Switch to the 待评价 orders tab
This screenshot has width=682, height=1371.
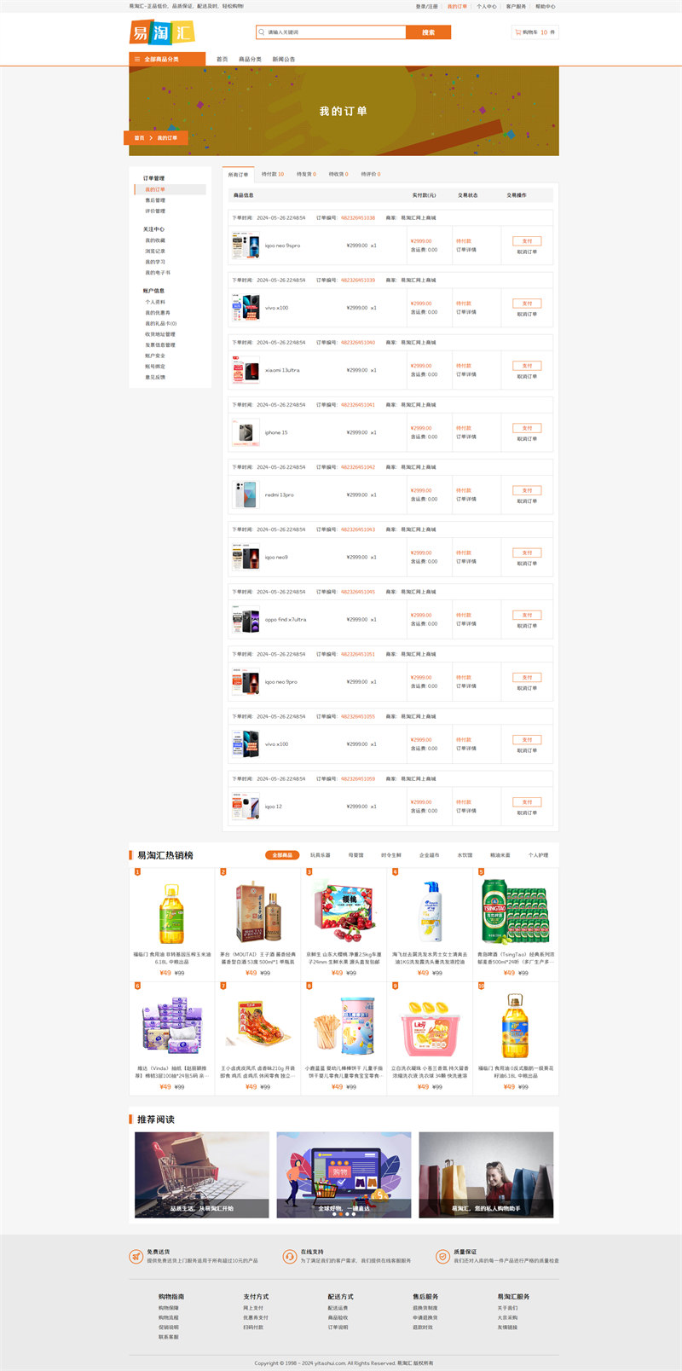pyautogui.click(x=371, y=174)
